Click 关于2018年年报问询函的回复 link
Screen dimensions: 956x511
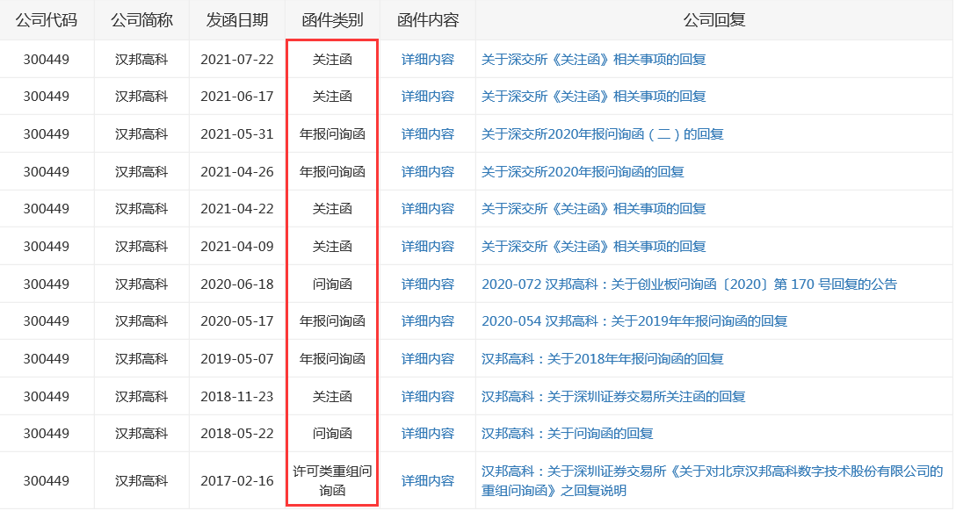point(602,359)
